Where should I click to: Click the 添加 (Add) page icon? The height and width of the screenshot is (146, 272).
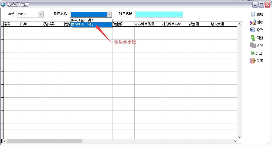(253, 14)
